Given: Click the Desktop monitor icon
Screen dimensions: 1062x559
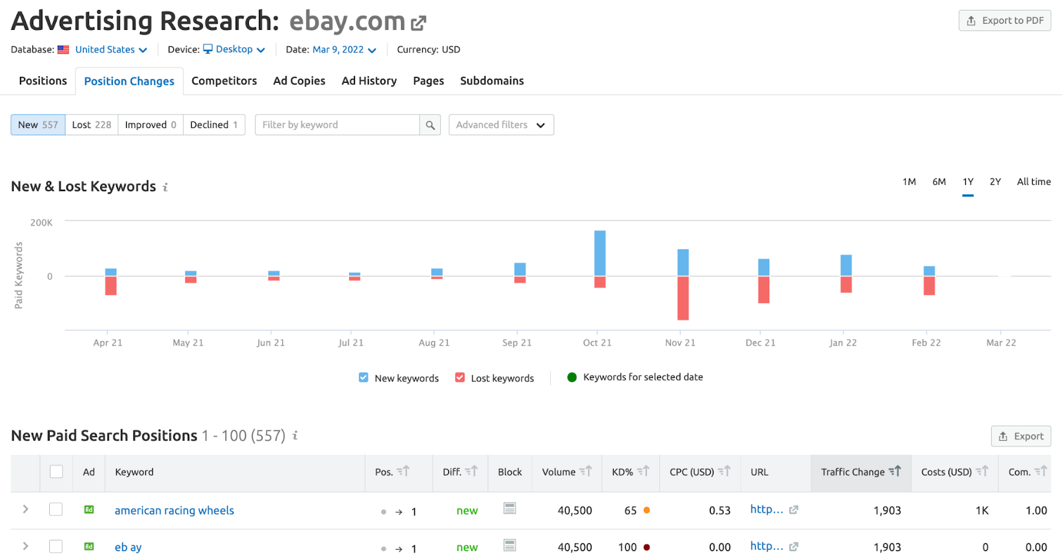Looking at the screenshot, I should pos(208,49).
